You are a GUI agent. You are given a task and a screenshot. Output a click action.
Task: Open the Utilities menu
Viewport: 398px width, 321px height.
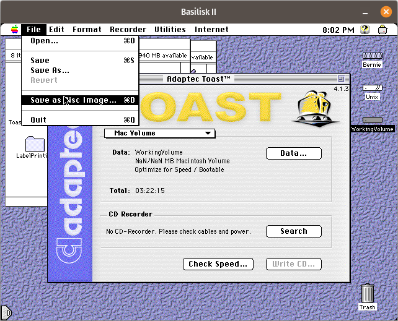pyautogui.click(x=170, y=30)
